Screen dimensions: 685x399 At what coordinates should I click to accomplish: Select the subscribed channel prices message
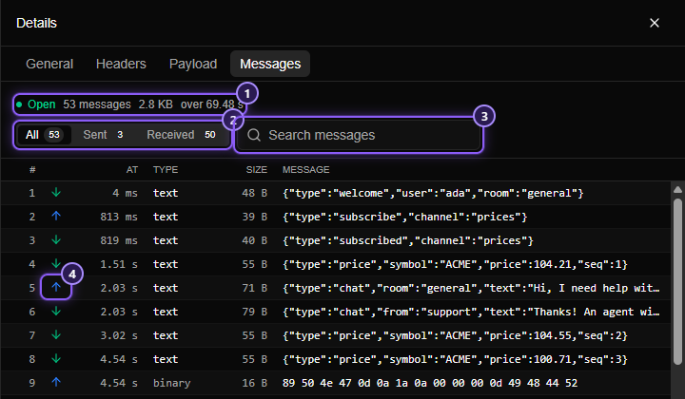click(x=336, y=240)
